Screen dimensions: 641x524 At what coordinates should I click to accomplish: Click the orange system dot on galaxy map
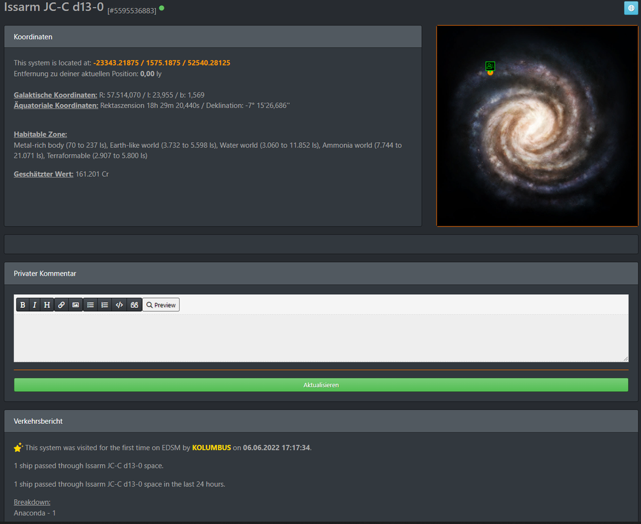[x=490, y=73]
